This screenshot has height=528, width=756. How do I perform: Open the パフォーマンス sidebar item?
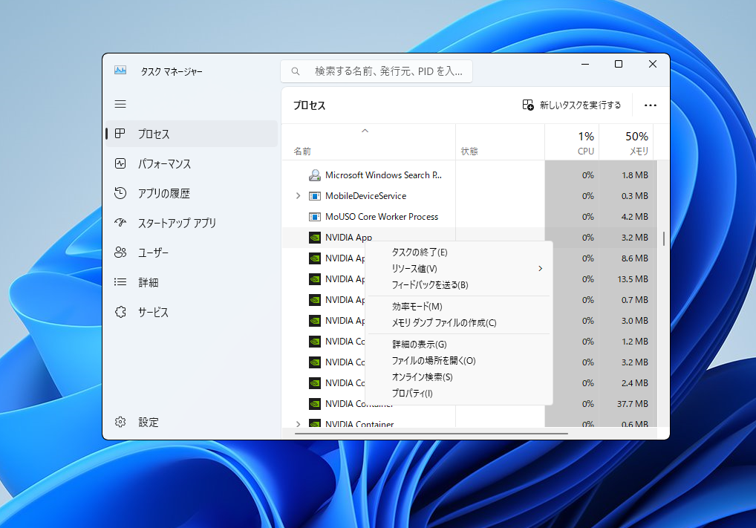pyautogui.click(x=192, y=163)
